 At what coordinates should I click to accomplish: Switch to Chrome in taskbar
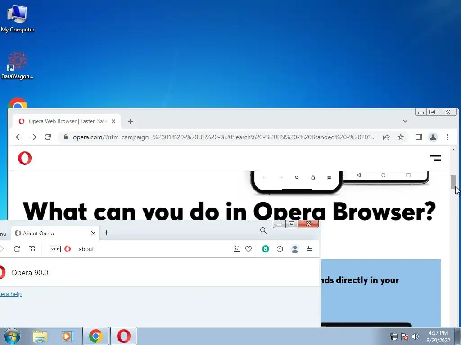point(96,336)
